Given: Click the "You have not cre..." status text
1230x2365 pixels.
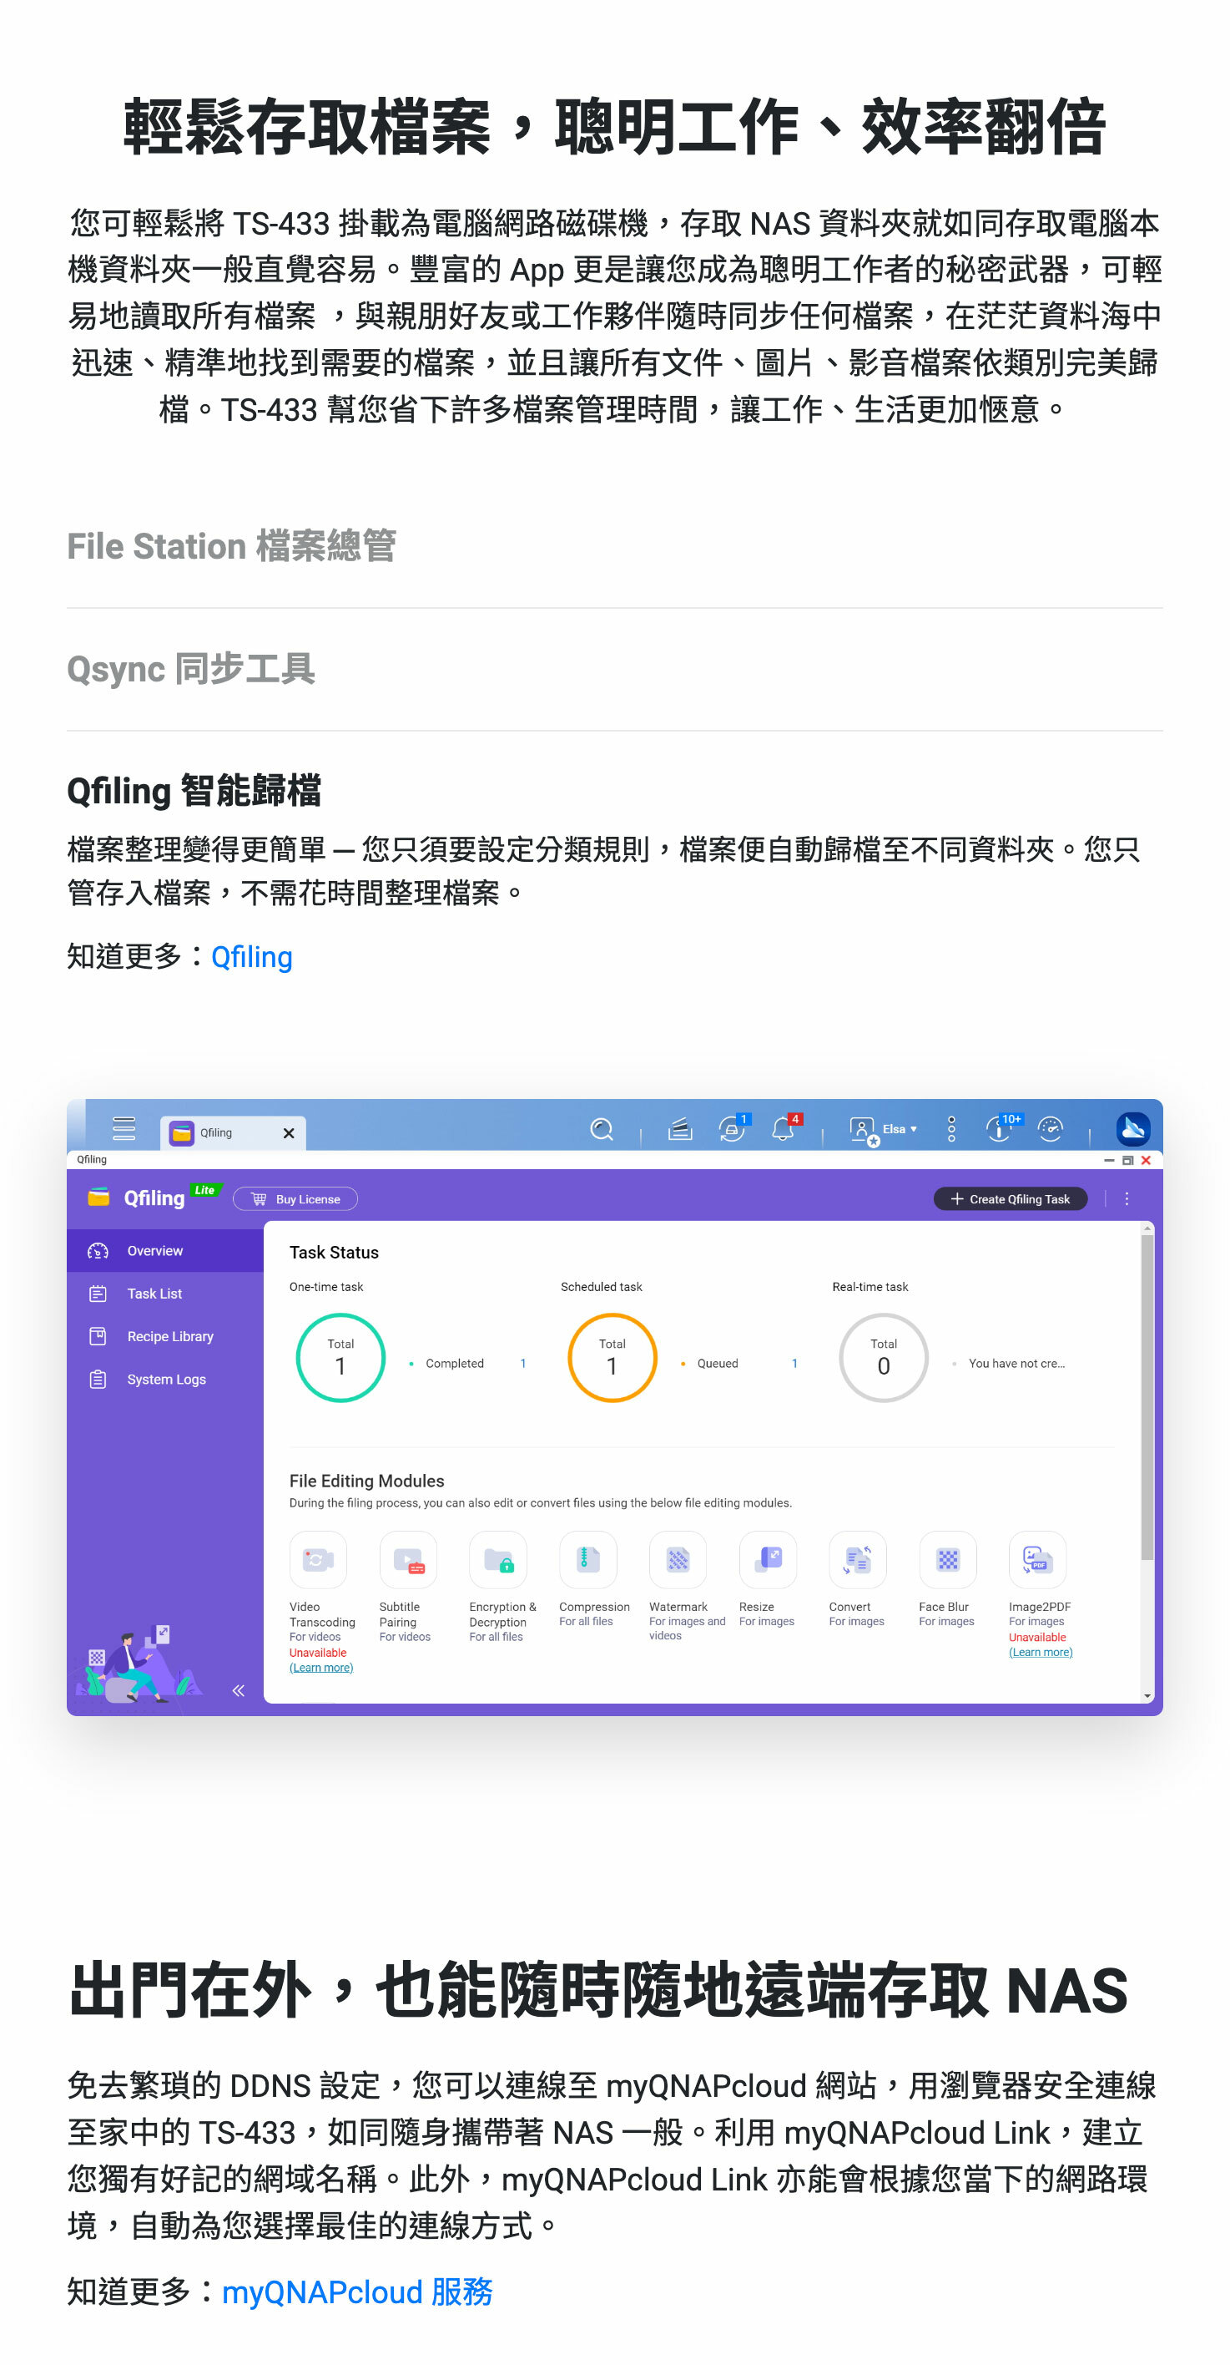Looking at the screenshot, I should pyautogui.click(x=1016, y=1364).
